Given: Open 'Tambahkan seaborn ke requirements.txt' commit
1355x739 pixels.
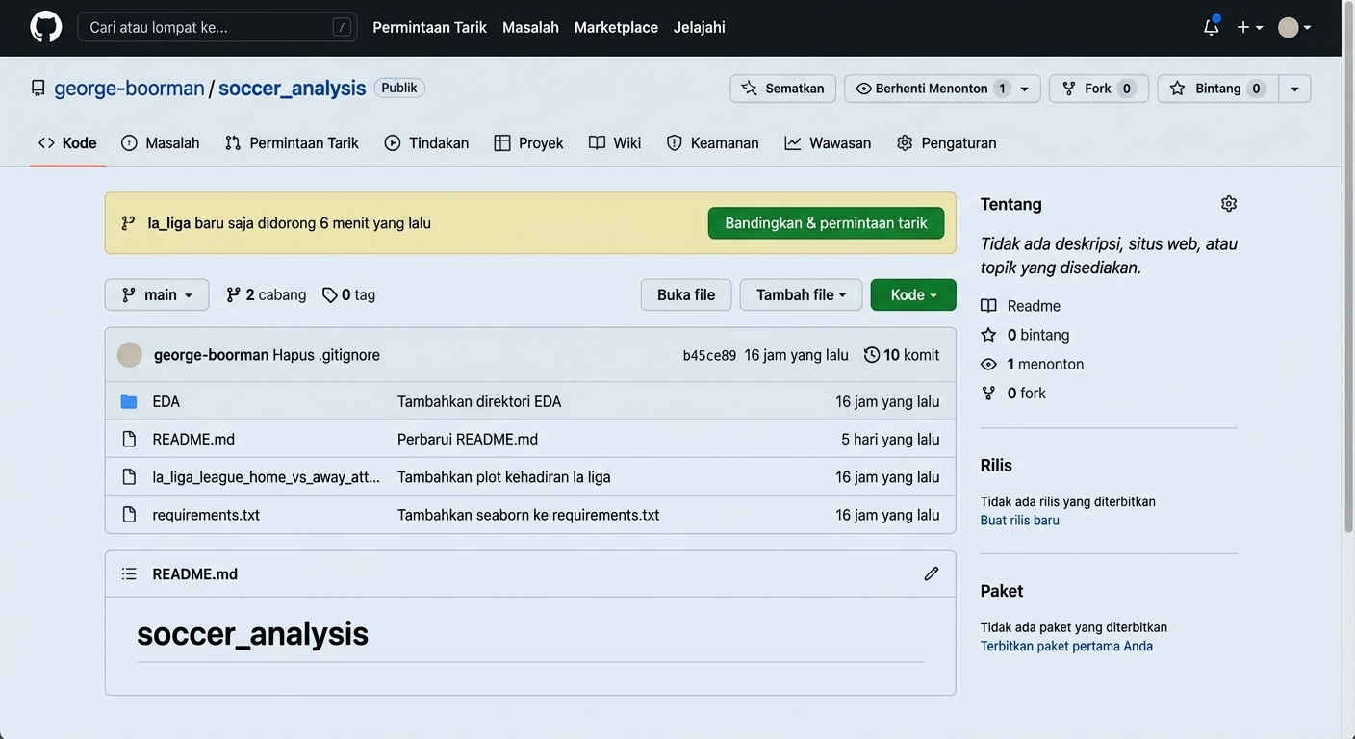Looking at the screenshot, I should [x=528, y=515].
